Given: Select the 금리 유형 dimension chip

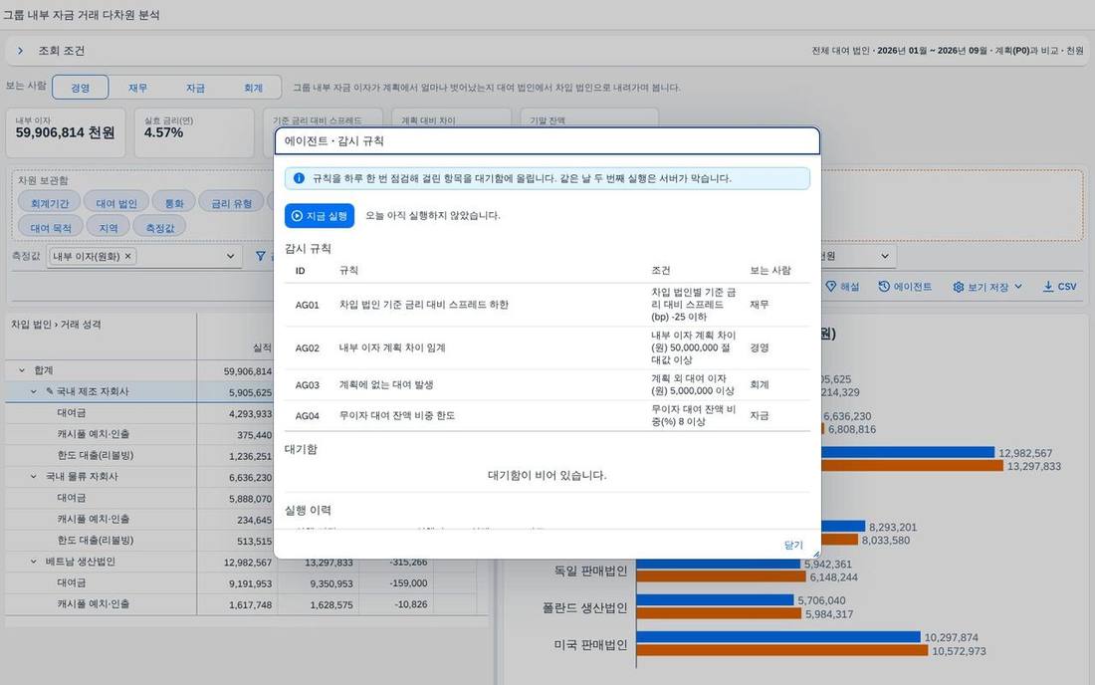Looking at the screenshot, I should click(231, 203).
